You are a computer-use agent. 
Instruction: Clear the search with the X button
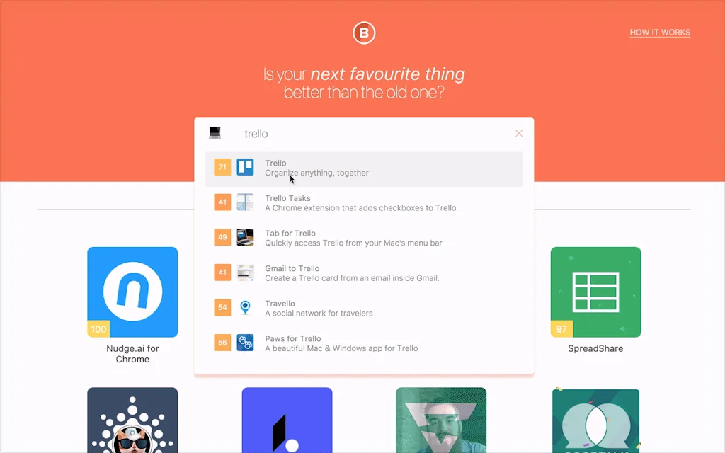519,133
